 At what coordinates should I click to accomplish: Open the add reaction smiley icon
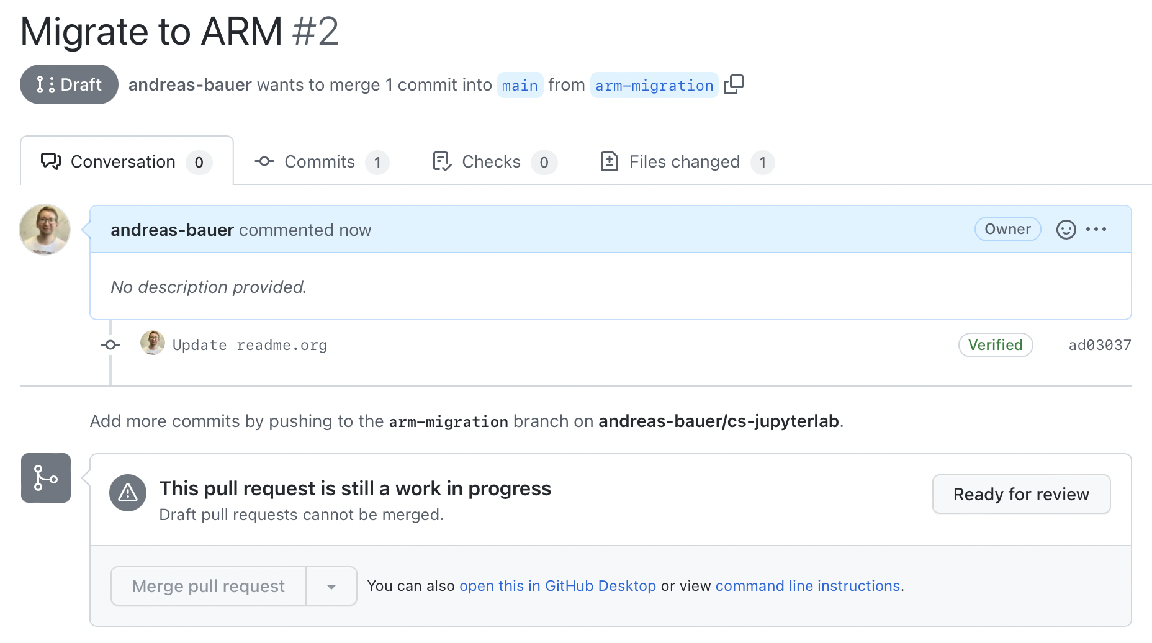click(1066, 230)
